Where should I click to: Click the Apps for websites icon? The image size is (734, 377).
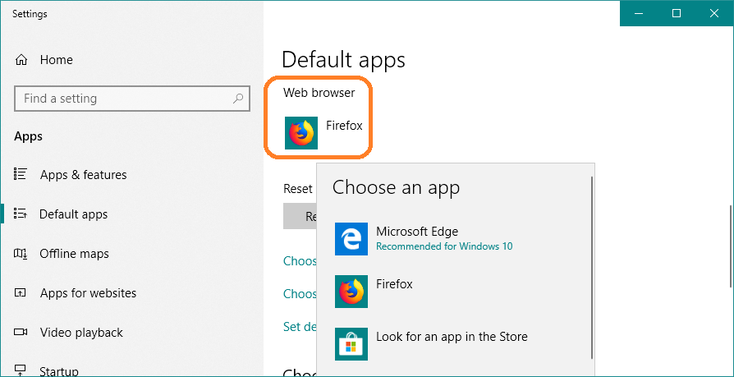(21, 293)
